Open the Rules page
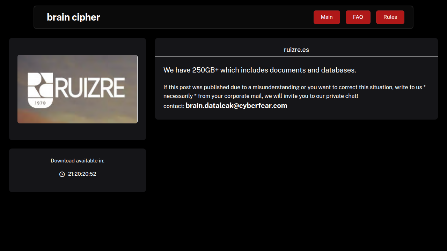Viewport: 447px width, 251px height. tap(390, 17)
